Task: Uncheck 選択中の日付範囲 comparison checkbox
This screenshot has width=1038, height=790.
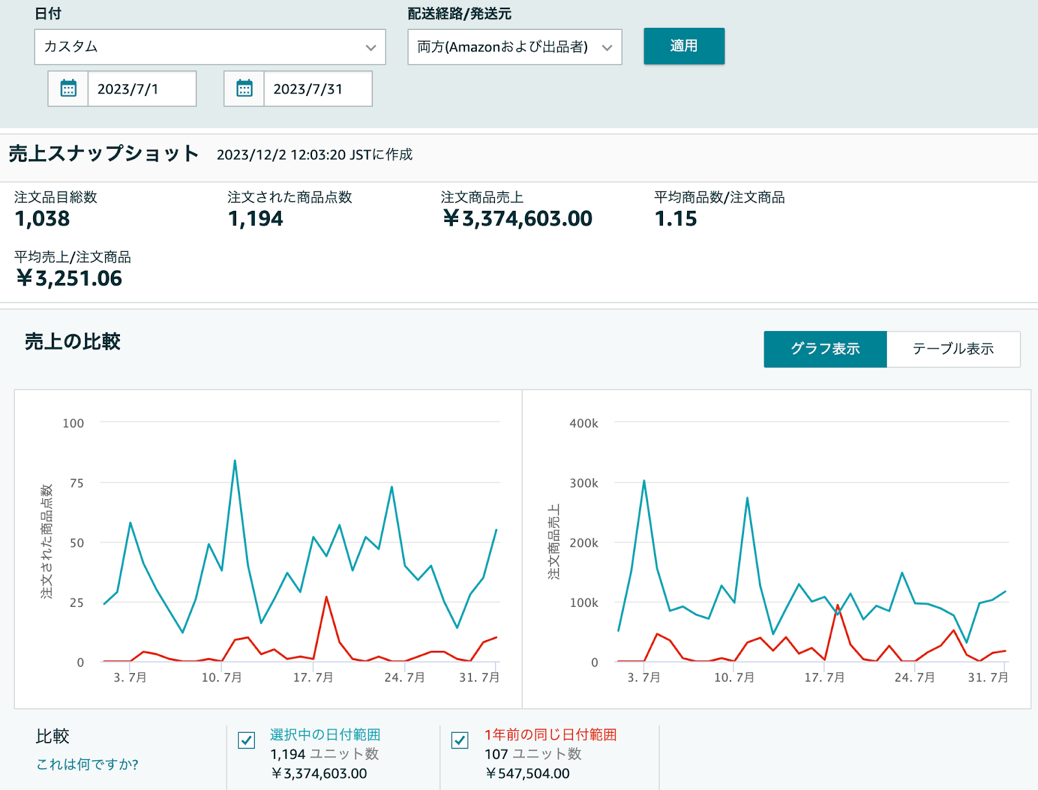Action: [247, 740]
